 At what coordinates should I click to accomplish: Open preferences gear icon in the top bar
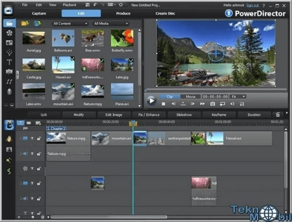coord(121,5)
